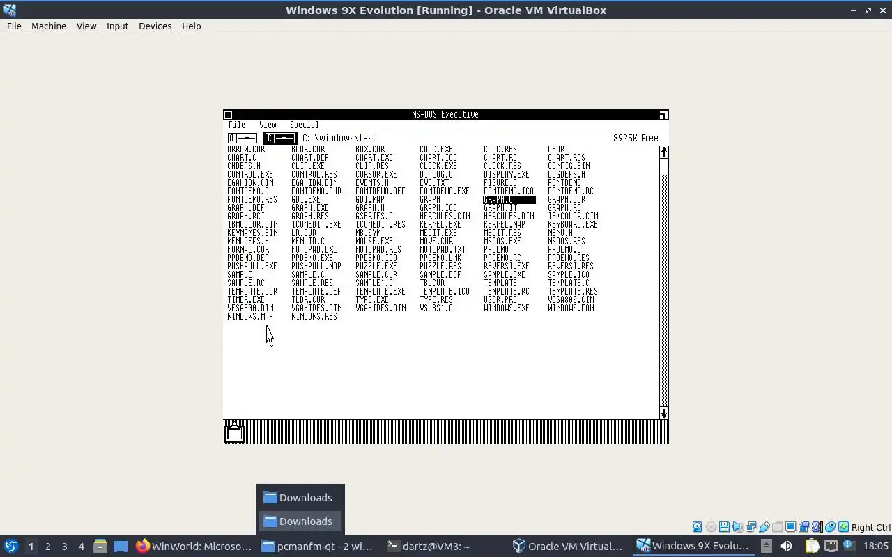Click VirtualBox display indicator
Image resolution: width=892 pixels, height=557 pixels.
coord(790,527)
